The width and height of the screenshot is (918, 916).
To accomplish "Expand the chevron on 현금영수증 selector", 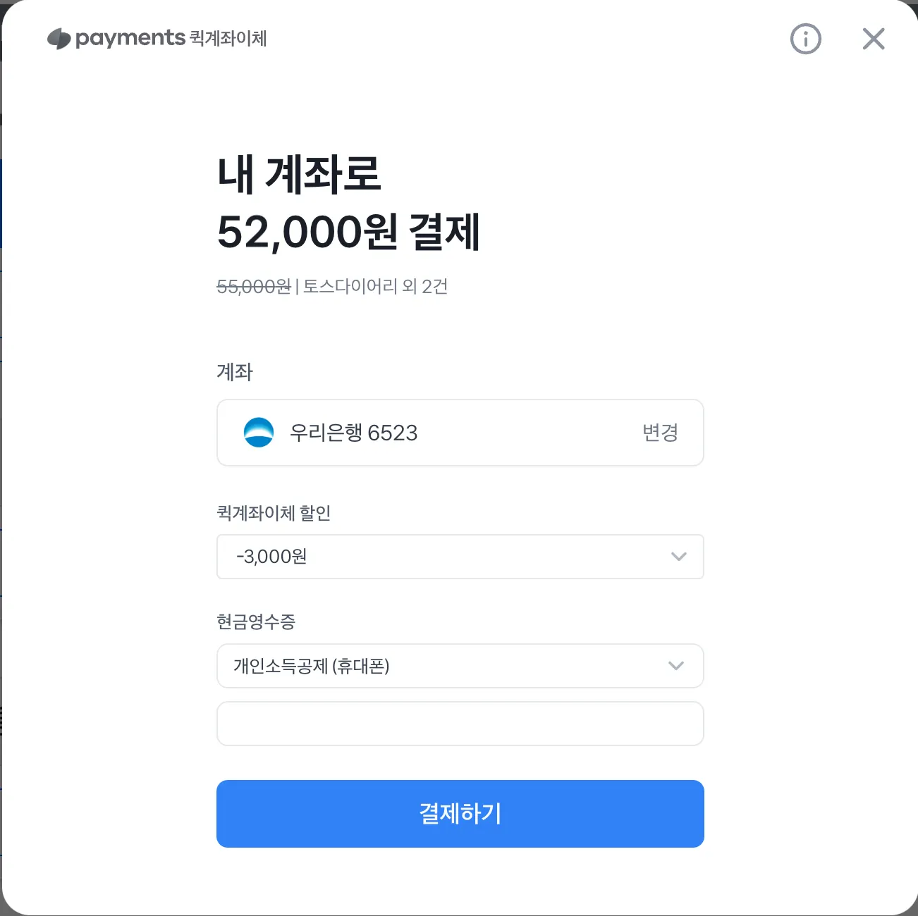I will (x=676, y=666).
